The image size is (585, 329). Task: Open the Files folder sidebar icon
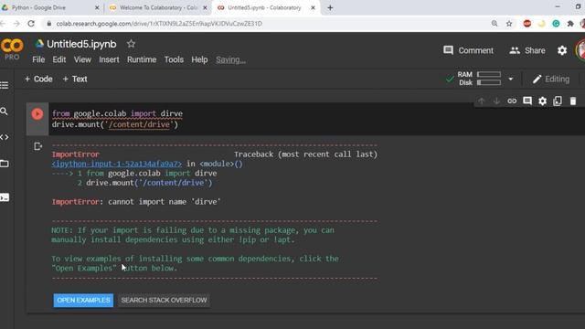(x=5, y=164)
